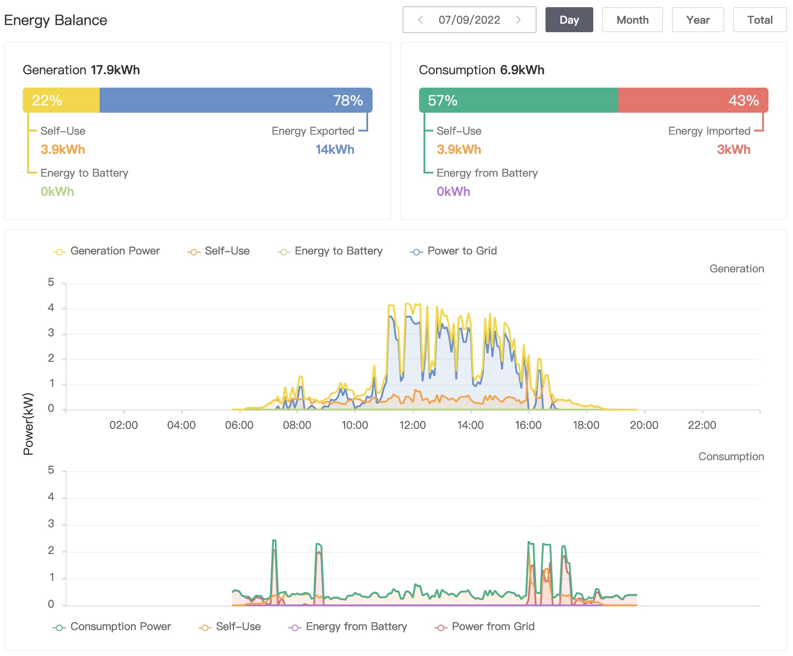This screenshot has height=656, width=793.
Task: Open the date picker showing 07/09/2022
Action: tap(469, 20)
